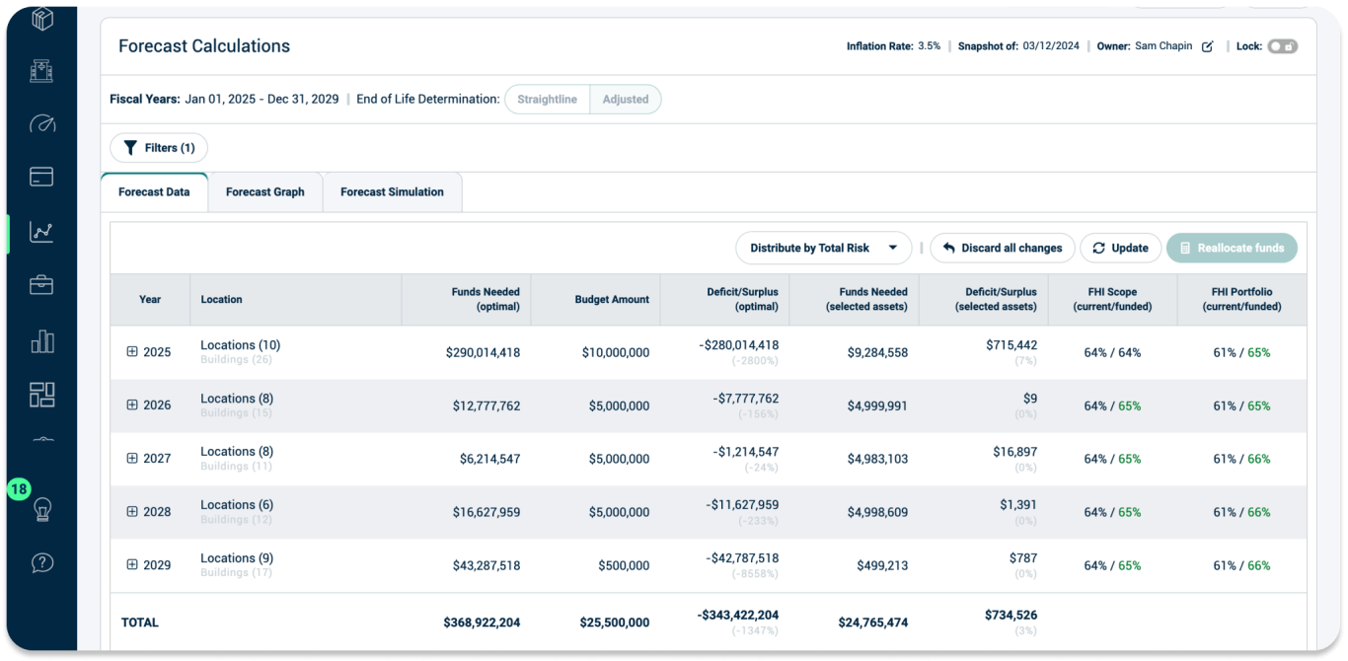
Task: Click the Discard all changes button
Action: click(1003, 248)
